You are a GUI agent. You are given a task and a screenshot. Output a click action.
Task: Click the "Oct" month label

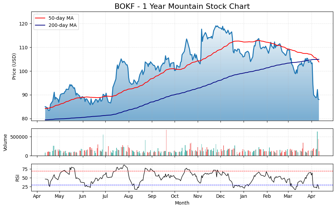pyautogui.click(x=175, y=196)
